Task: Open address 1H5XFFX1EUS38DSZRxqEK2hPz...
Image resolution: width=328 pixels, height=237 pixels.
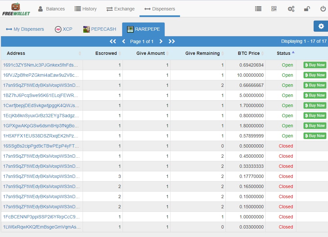Action: 41,136
